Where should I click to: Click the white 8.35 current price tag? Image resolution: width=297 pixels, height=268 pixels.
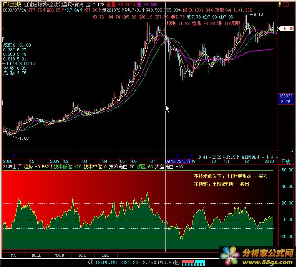(287, 28)
